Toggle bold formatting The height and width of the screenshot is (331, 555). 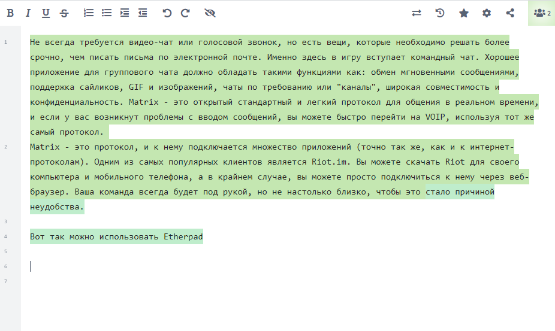point(10,13)
